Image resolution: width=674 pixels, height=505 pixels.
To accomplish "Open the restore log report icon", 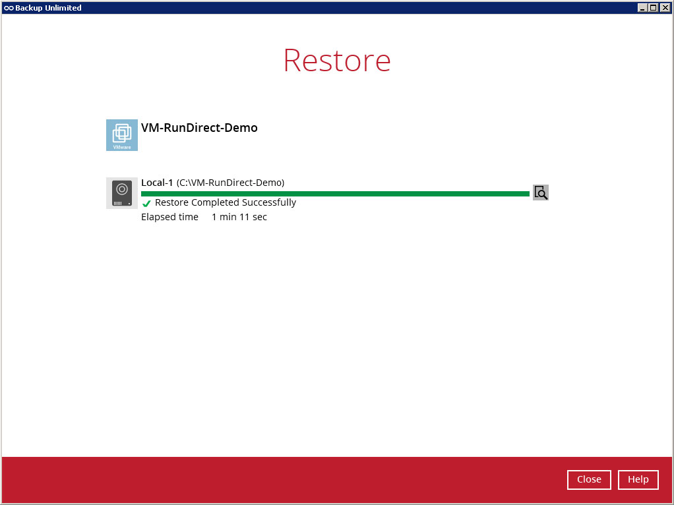I will tap(540, 193).
